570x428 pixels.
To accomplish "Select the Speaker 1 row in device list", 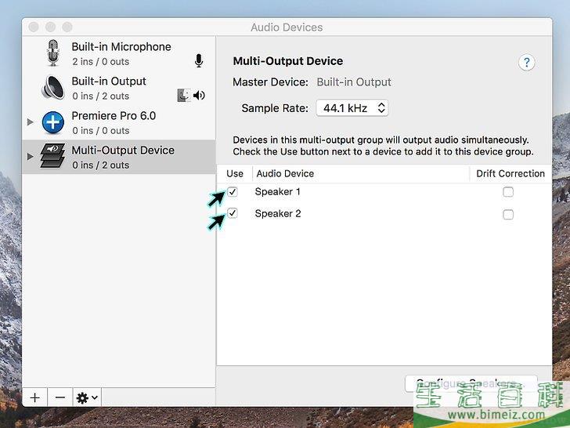I will click(x=352, y=192).
